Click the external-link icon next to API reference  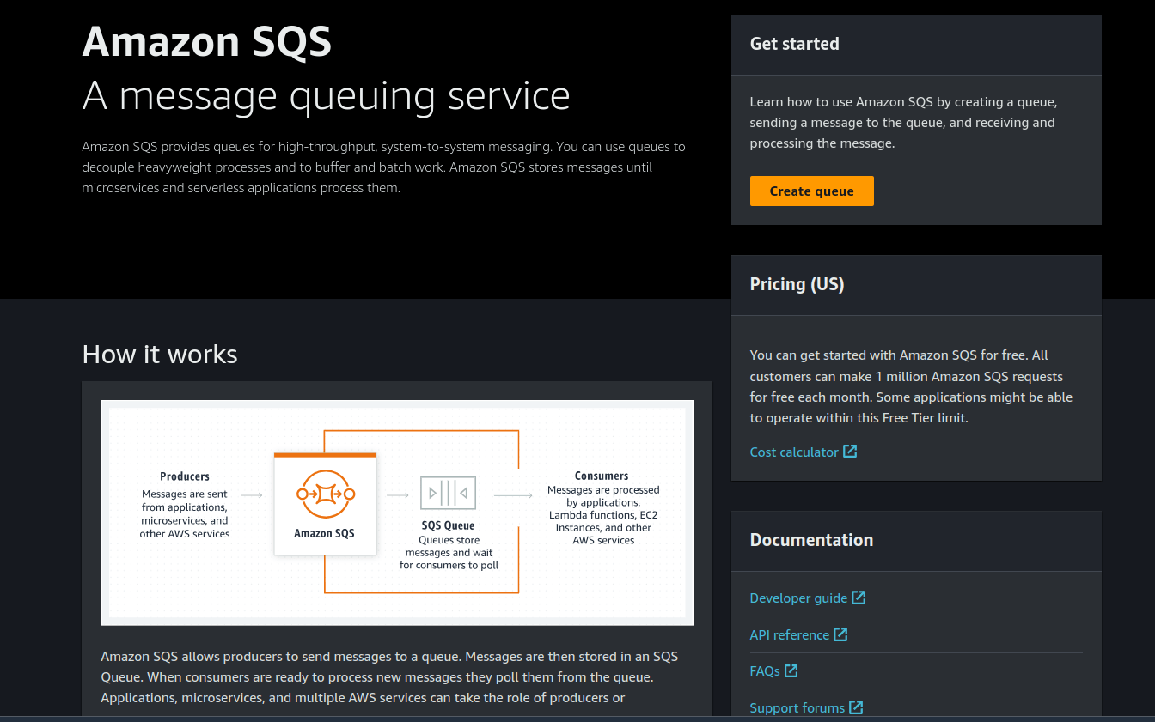click(x=841, y=634)
